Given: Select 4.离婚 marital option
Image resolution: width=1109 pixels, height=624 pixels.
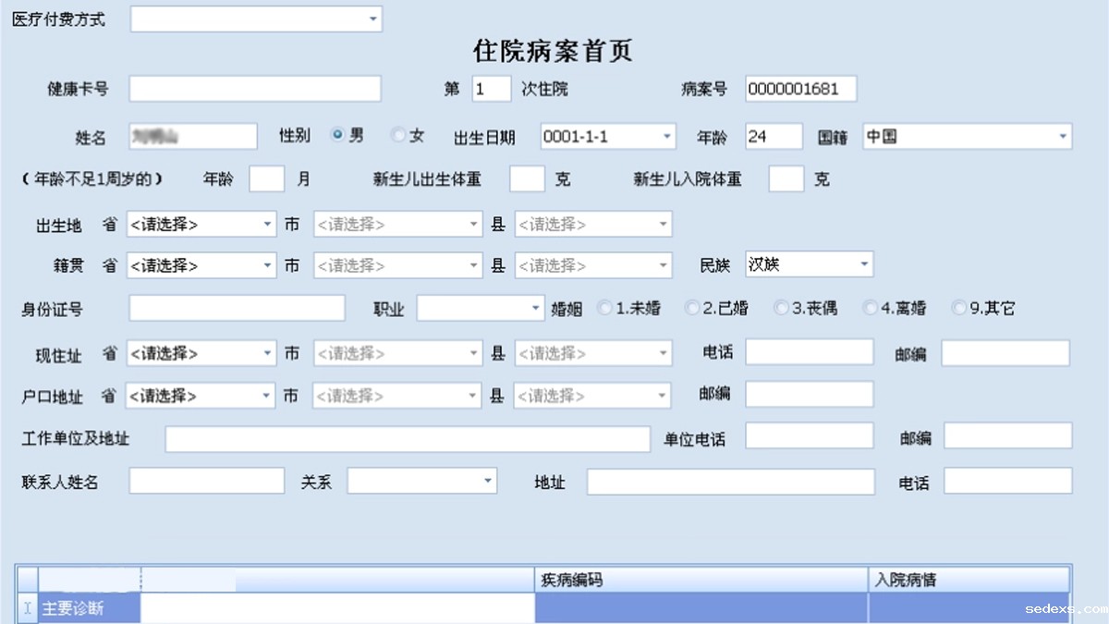Looking at the screenshot, I should tap(869, 308).
